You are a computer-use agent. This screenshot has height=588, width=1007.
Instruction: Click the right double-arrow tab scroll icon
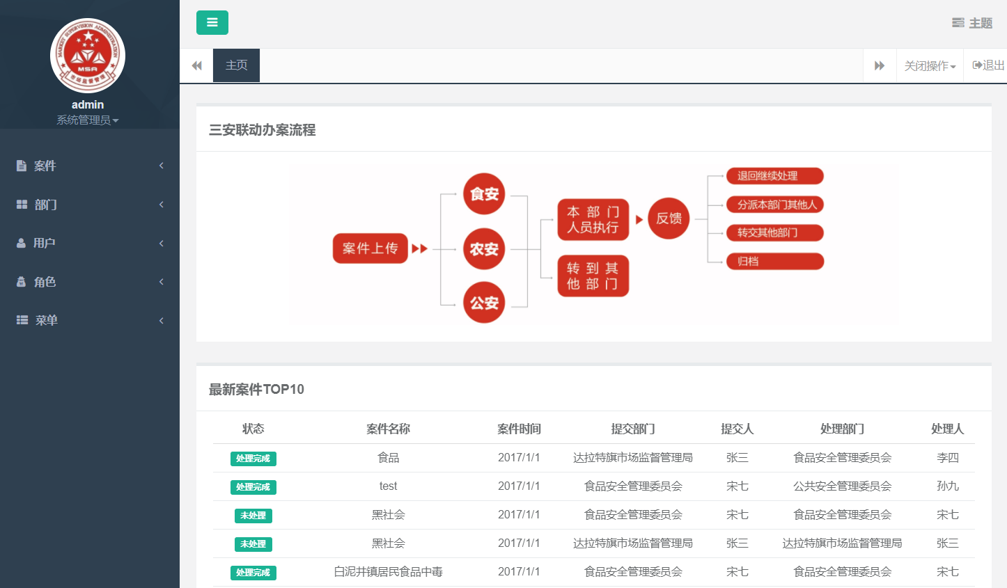click(x=880, y=65)
